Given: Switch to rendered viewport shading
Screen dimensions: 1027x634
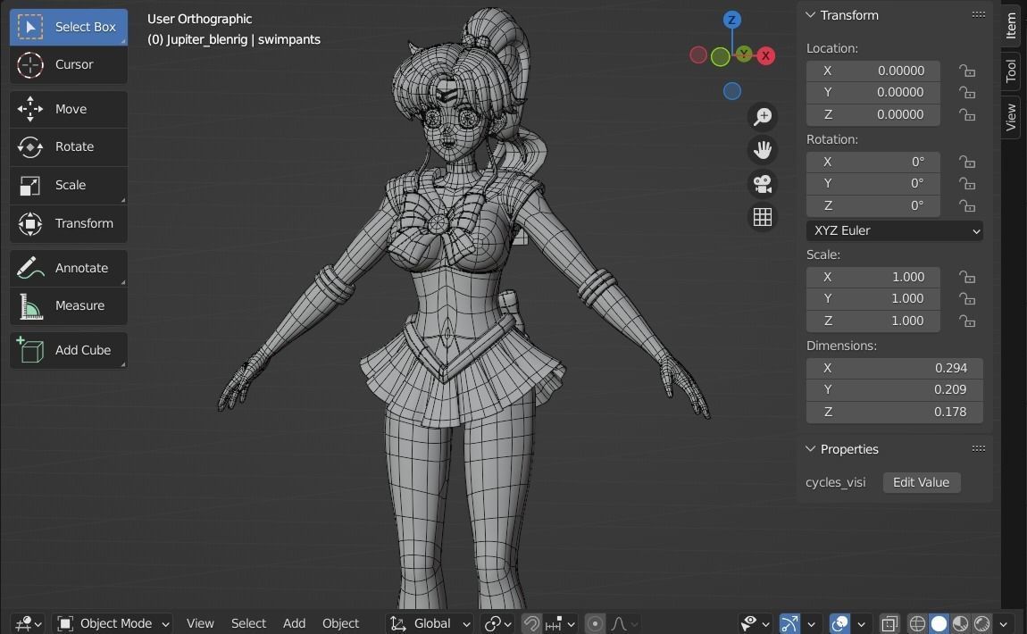Looking at the screenshot, I should click(x=982, y=623).
